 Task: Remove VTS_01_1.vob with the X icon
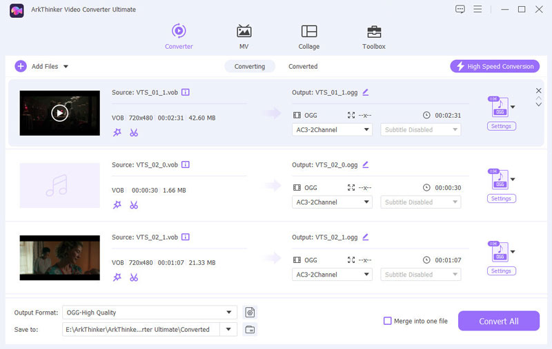pos(539,91)
